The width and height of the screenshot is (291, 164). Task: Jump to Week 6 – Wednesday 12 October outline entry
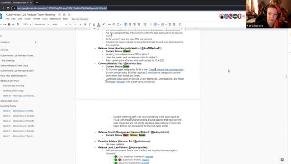[x=19, y=111]
